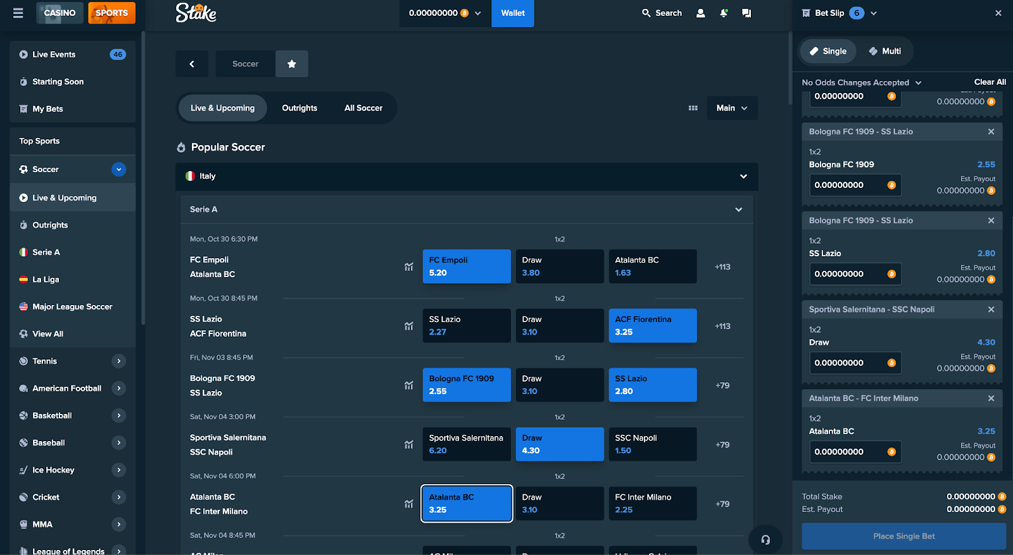Toggle Atalanta BC 1.63 odds
Screen dimensions: 1013x555
[653, 266]
